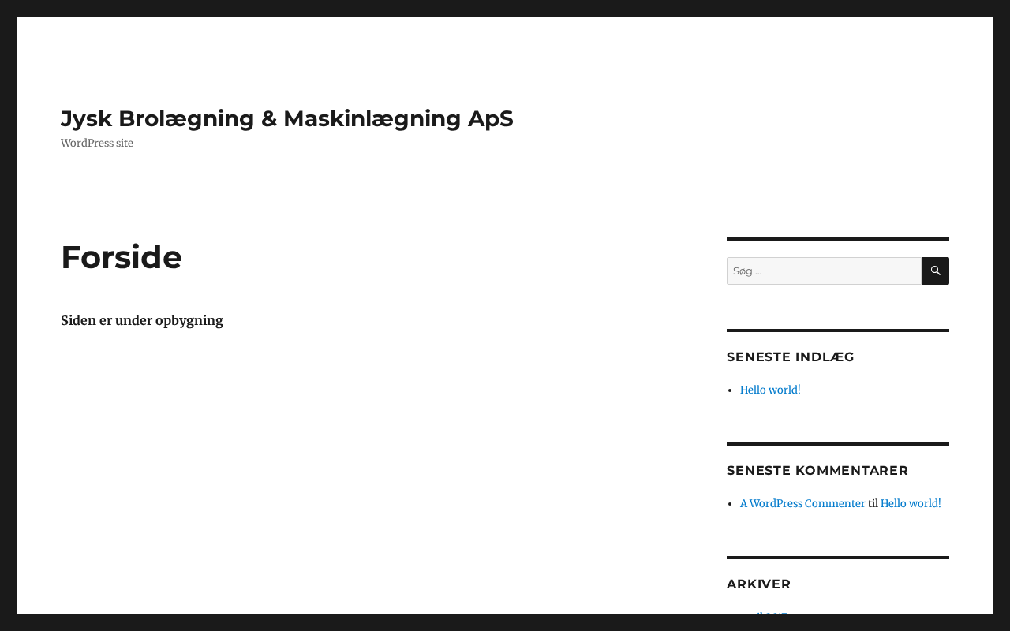
Task: Click the word til in the comment entry
Action: tap(873, 503)
